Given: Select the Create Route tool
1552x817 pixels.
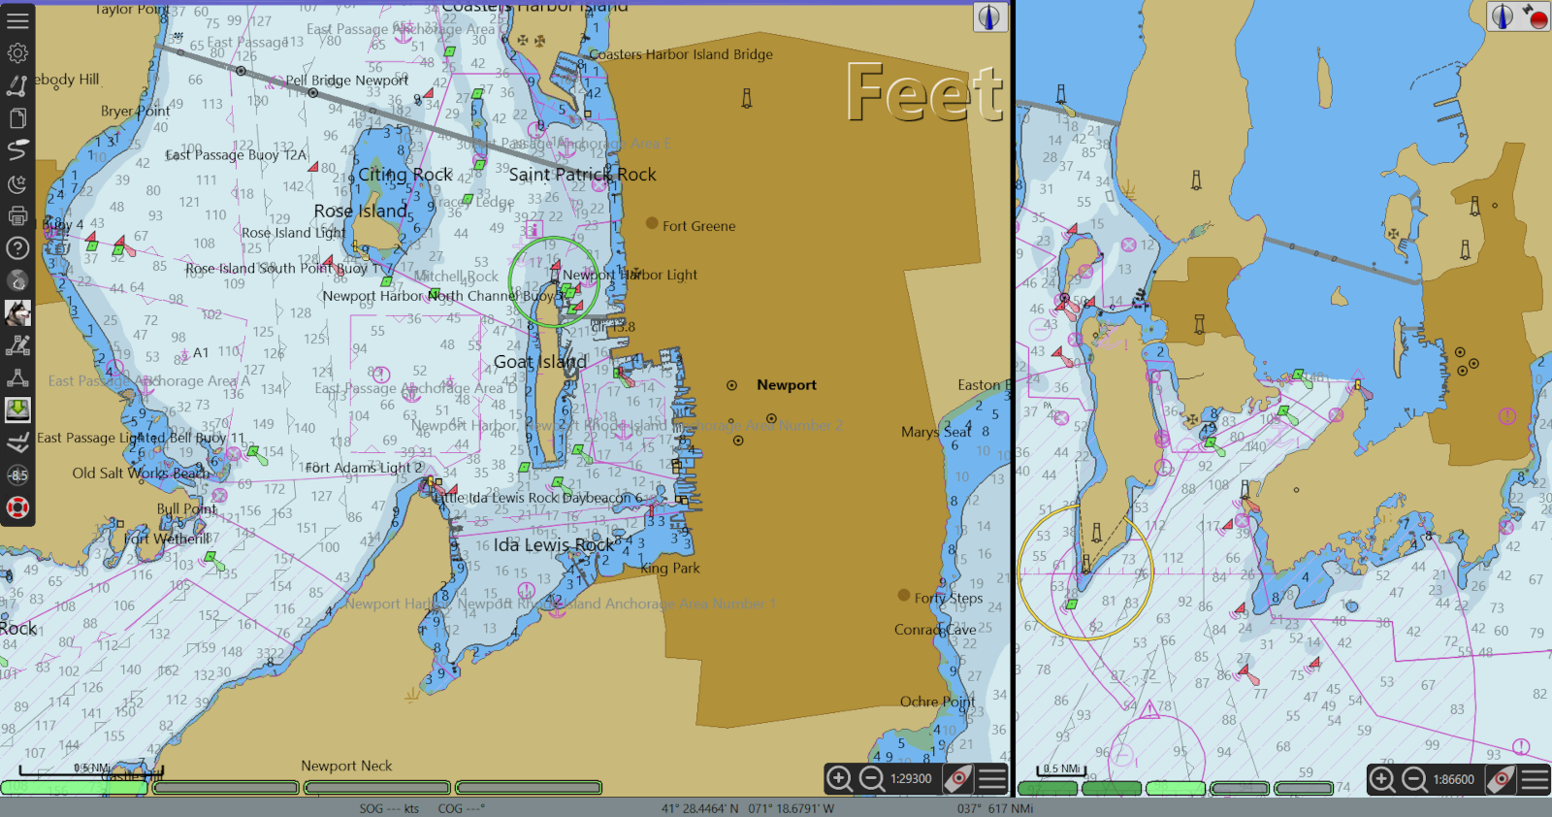Looking at the screenshot, I should (x=17, y=85).
